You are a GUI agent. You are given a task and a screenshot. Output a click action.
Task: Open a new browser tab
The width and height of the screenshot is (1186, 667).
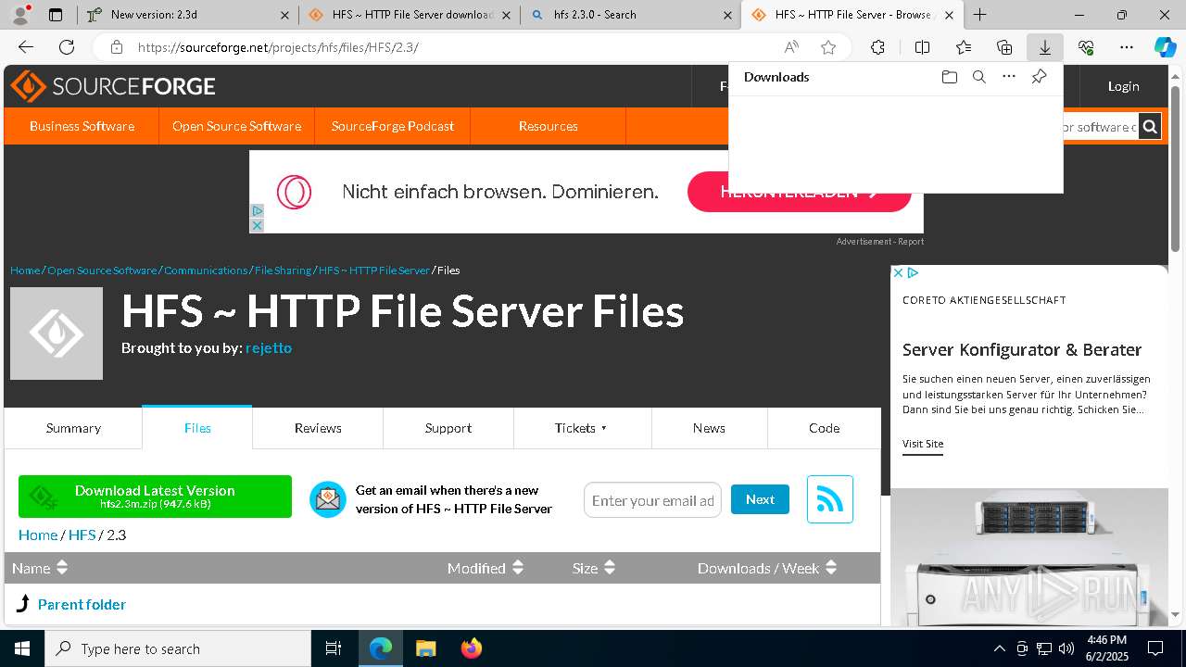pyautogui.click(x=979, y=15)
